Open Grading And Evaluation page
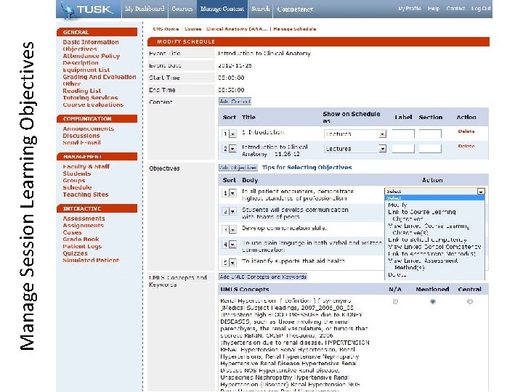 click(100, 77)
